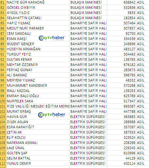This screenshot has height=168, width=149.
Task: Click the cell YUNUS DEMİR
Action: click(x=38, y=163)
